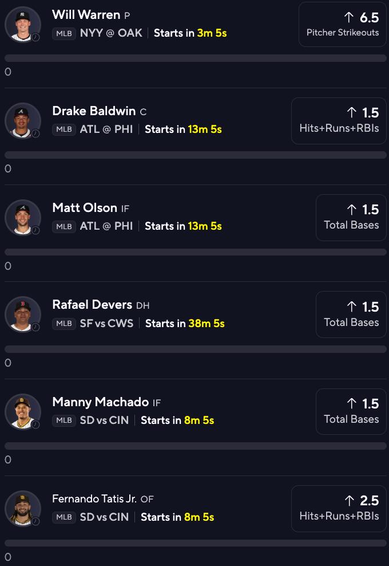Select Rafael Devers' 1.5 Total Bases pick box
The width and height of the screenshot is (389, 566).
tap(351, 314)
